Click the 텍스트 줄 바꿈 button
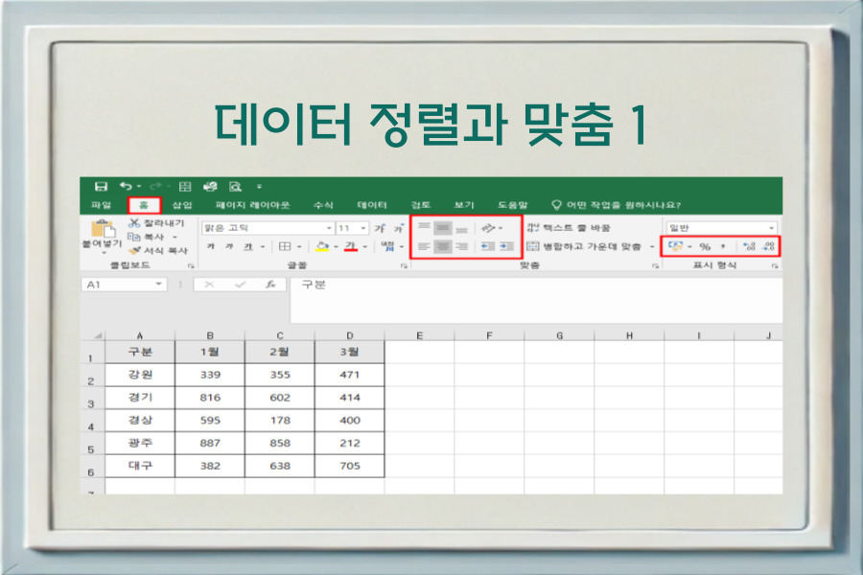The width and height of the screenshot is (863, 575). [569, 228]
